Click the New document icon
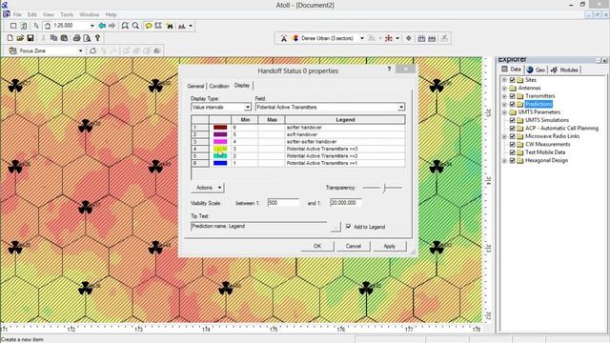The width and height of the screenshot is (610, 343). tap(10, 38)
